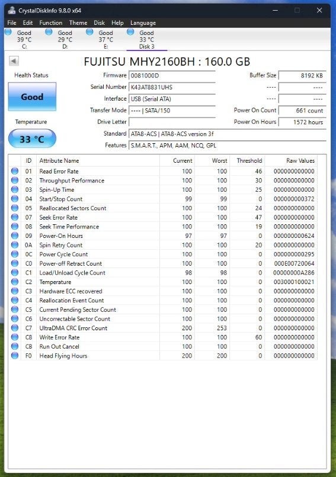Switch to the Disk 3 tab
The image size is (336, 477).
coord(147,40)
